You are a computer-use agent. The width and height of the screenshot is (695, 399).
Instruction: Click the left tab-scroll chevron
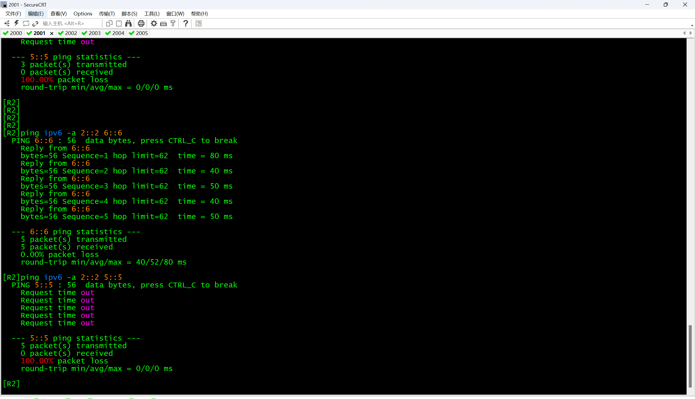(684, 33)
